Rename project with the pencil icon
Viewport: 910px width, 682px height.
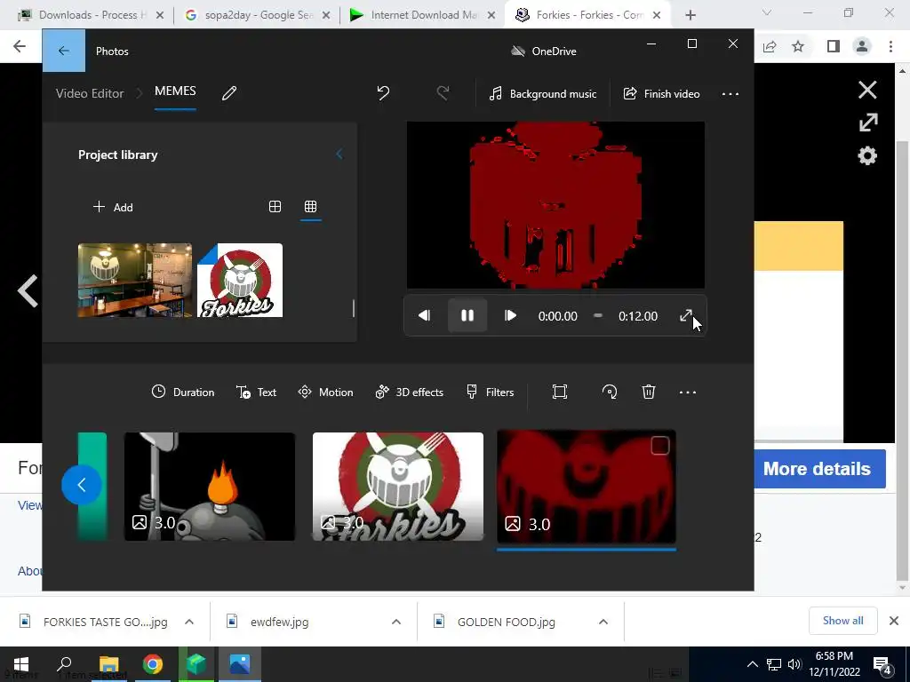(x=229, y=92)
